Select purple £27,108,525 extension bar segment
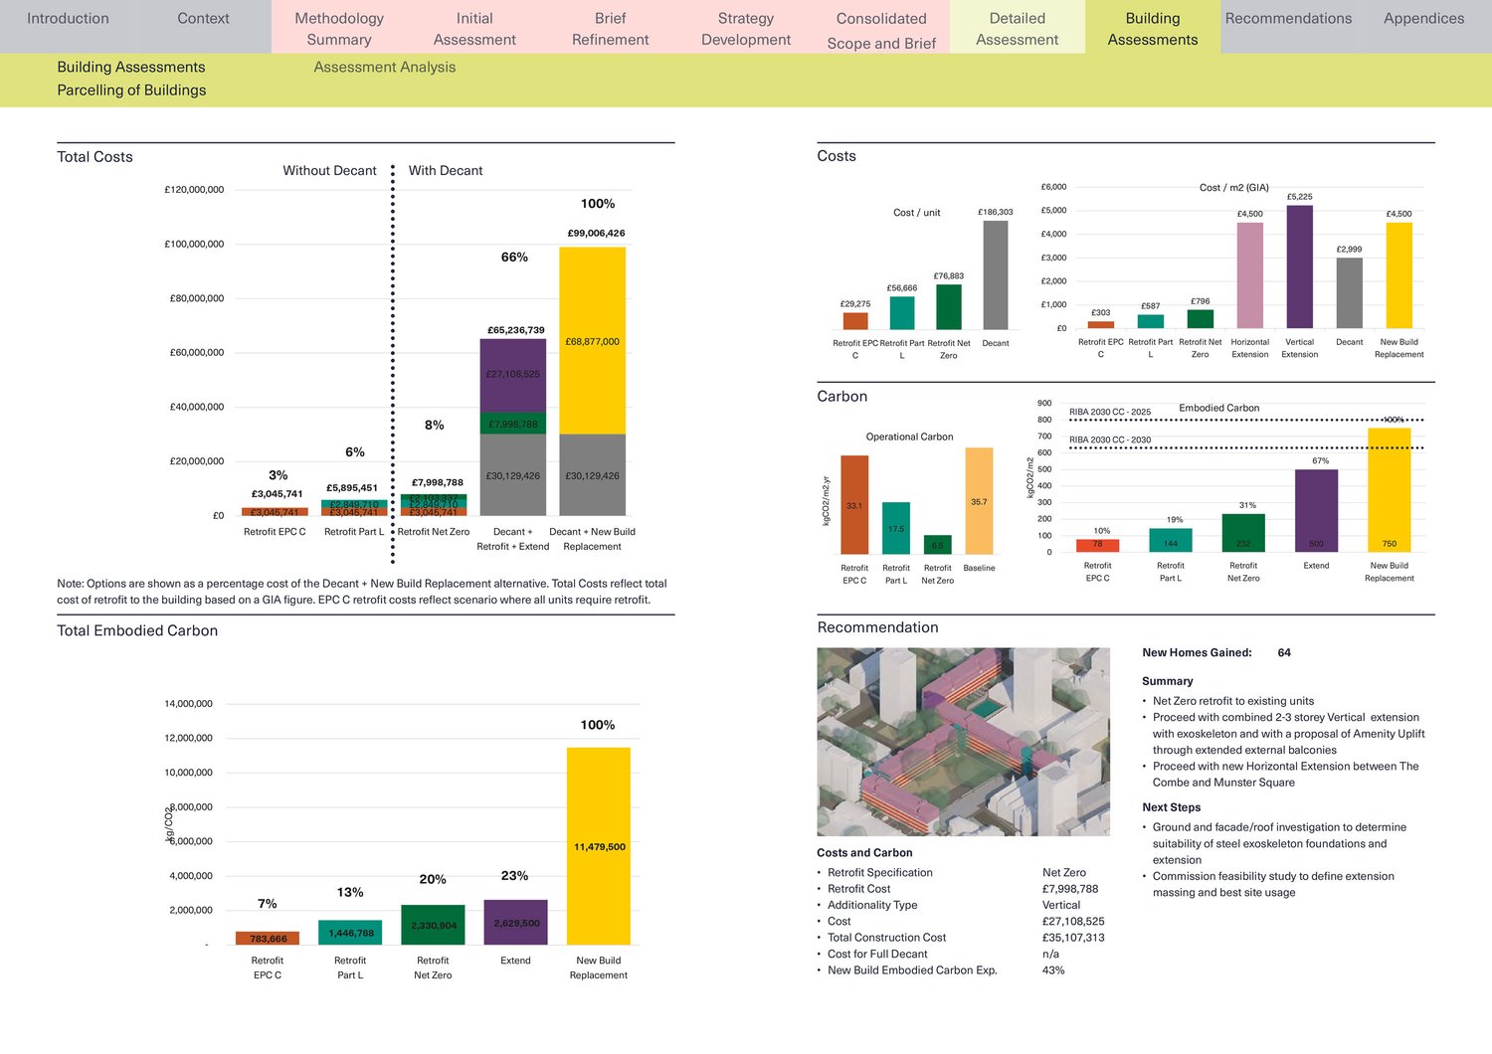This screenshot has height=1054, width=1492. [x=513, y=374]
